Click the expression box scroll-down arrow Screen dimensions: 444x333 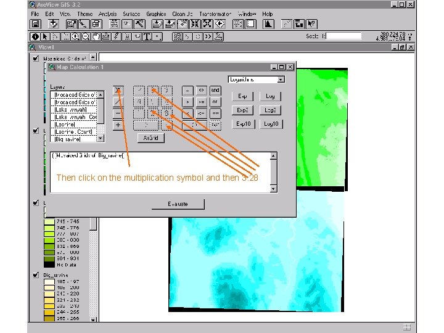point(274,189)
